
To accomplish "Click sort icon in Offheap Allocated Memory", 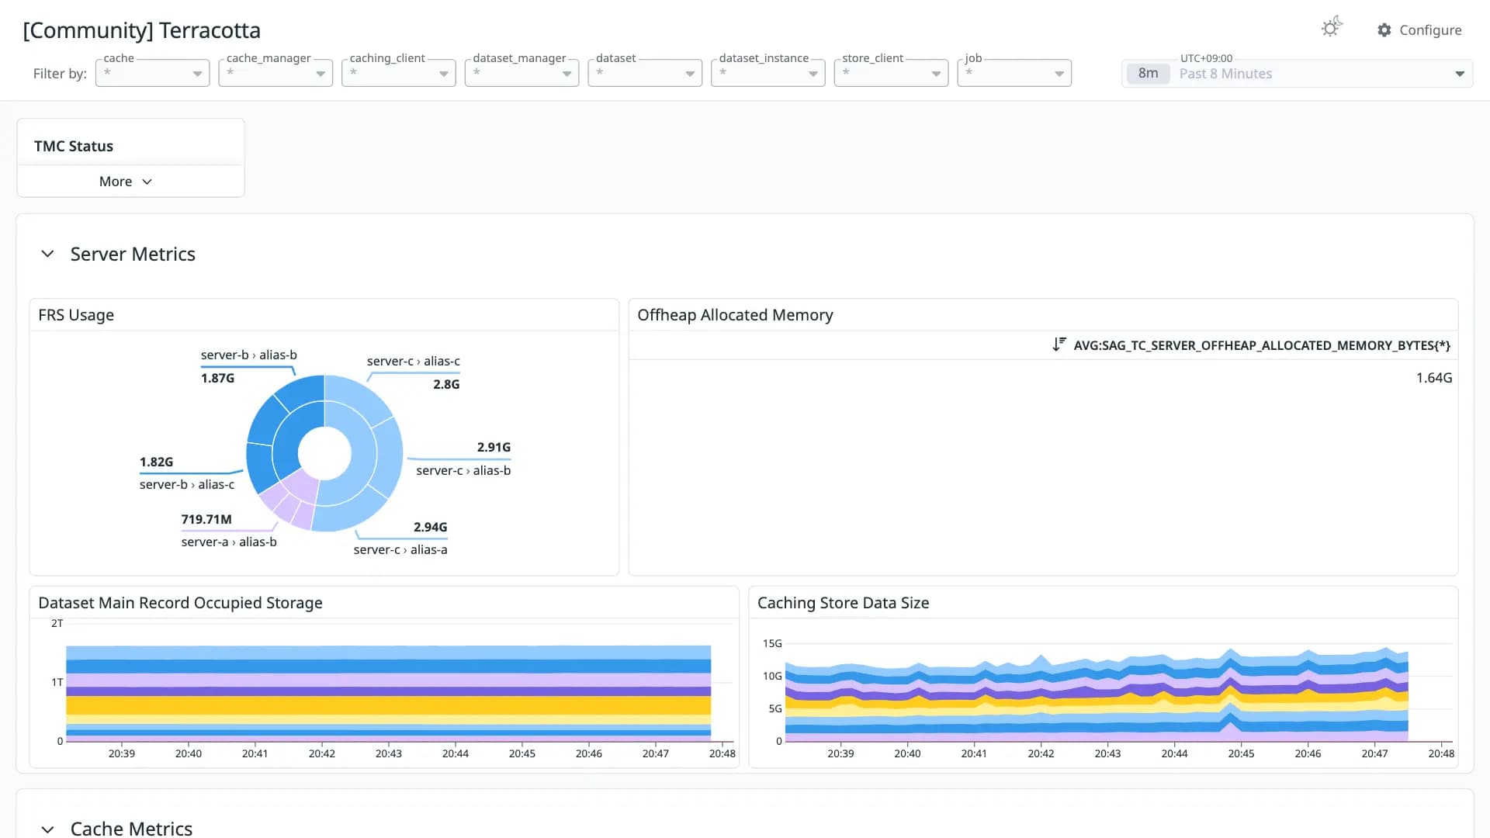I will [1059, 345].
